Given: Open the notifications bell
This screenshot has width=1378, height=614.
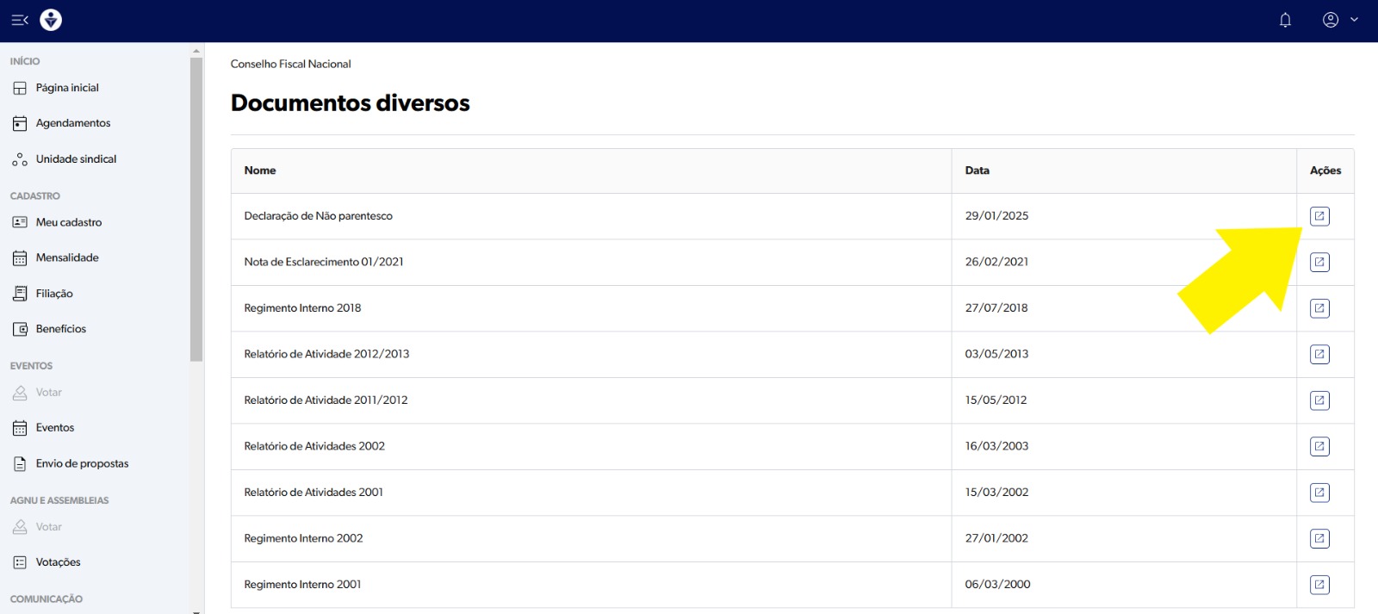Looking at the screenshot, I should pyautogui.click(x=1285, y=20).
